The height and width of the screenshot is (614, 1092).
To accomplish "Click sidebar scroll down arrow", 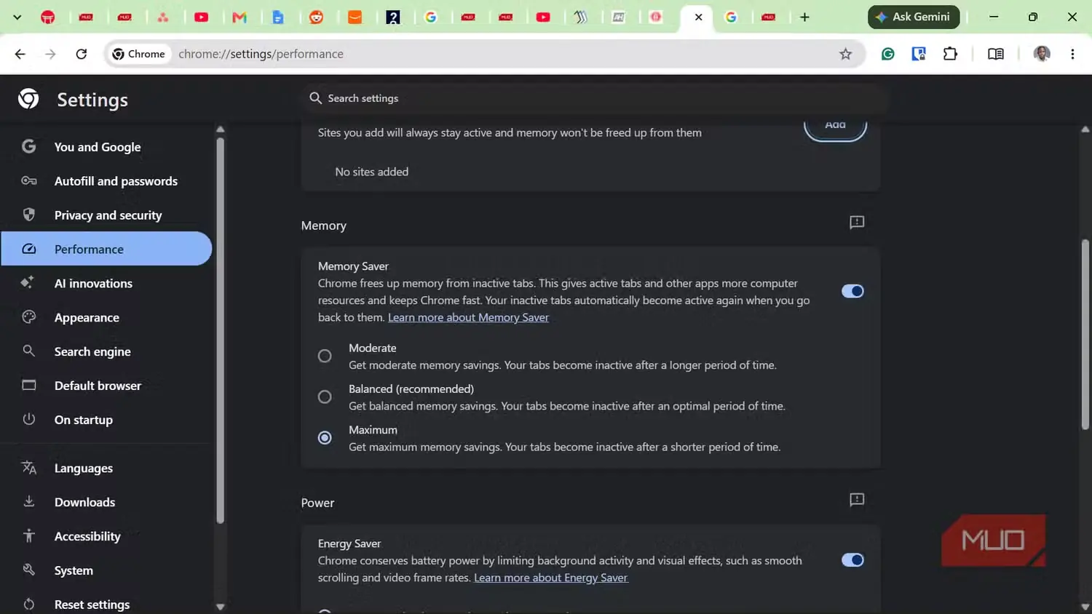I will pos(220,607).
